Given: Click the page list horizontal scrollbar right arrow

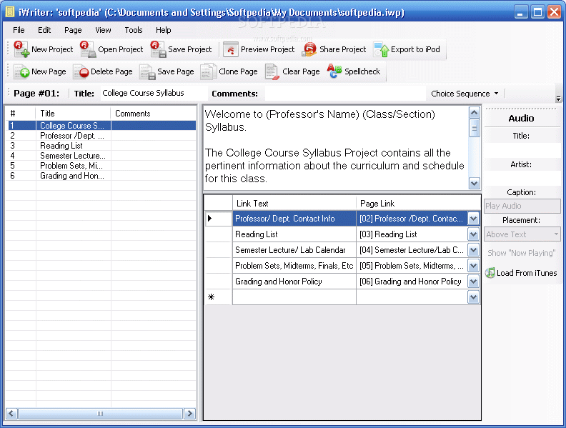Looking at the screenshot, I should tap(189, 414).
